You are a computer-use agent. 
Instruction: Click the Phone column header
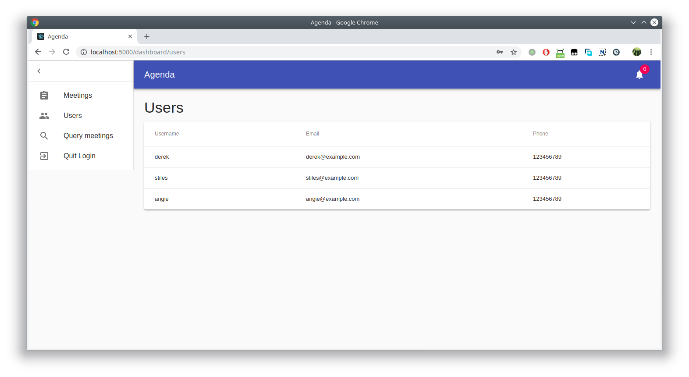click(540, 134)
